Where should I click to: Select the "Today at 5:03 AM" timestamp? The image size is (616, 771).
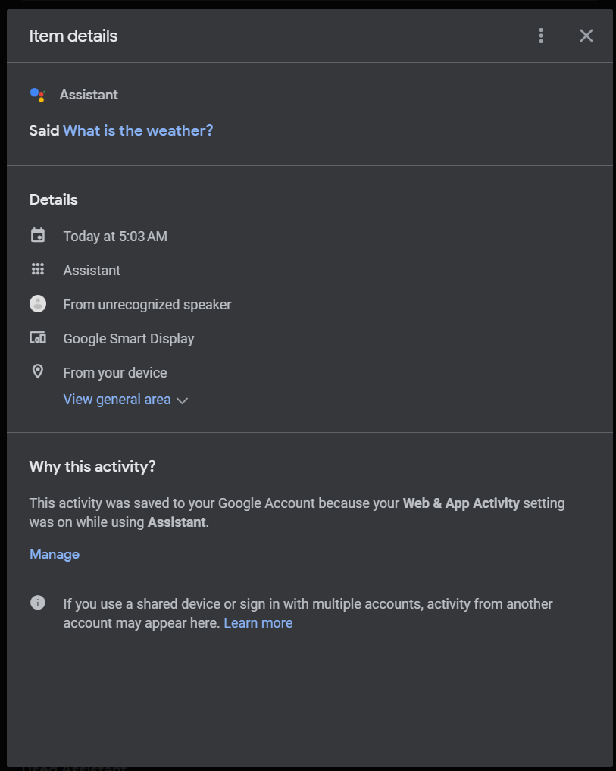pyautogui.click(x=115, y=237)
